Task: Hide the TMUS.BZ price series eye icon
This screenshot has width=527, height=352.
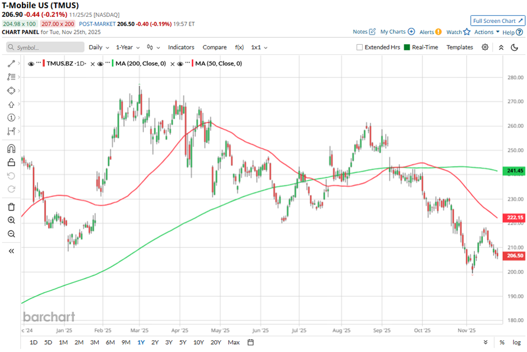Action: tap(31, 64)
